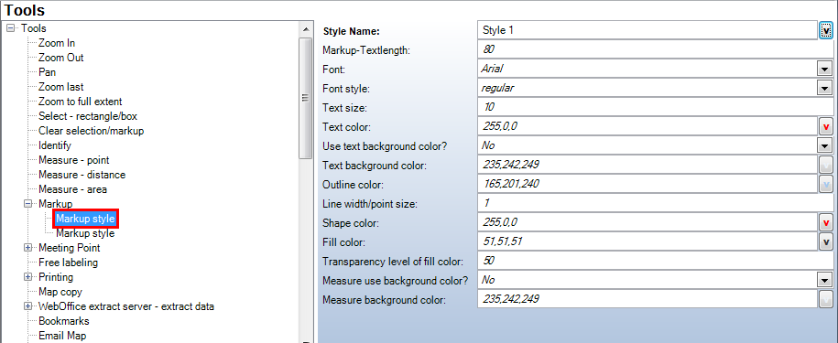Select Zoom last tree item
Image resolution: width=838 pixels, height=343 pixels.
tap(61, 86)
